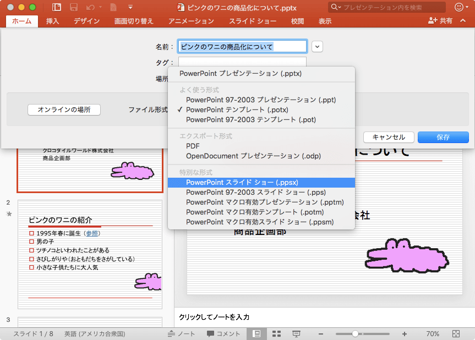Click pink crocodile image in main slide
475x340 pixels.
point(407,256)
